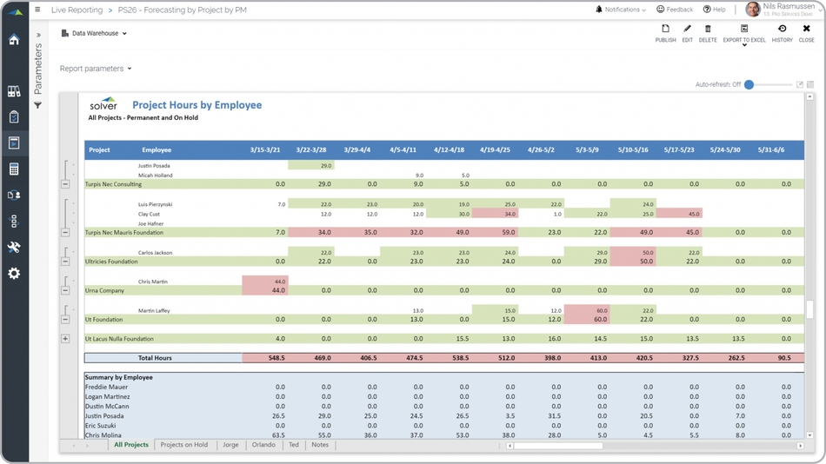Expand the Ut Lacus Nulla Foundation group
Viewport: 826px width, 464px height.
point(65,339)
